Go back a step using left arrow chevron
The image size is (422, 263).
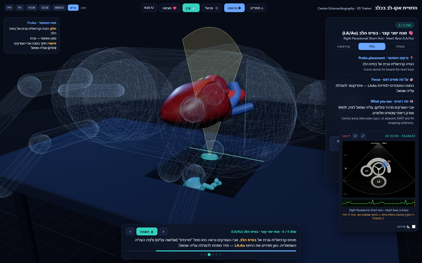tap(130, 232)
